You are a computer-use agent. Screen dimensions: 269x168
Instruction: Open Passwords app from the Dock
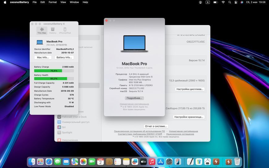[x=199, y=162]
